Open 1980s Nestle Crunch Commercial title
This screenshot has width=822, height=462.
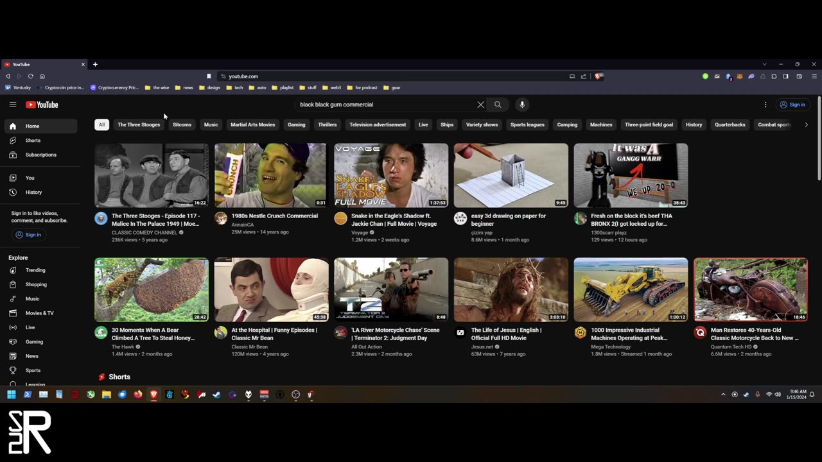click(x=274, y=216)
